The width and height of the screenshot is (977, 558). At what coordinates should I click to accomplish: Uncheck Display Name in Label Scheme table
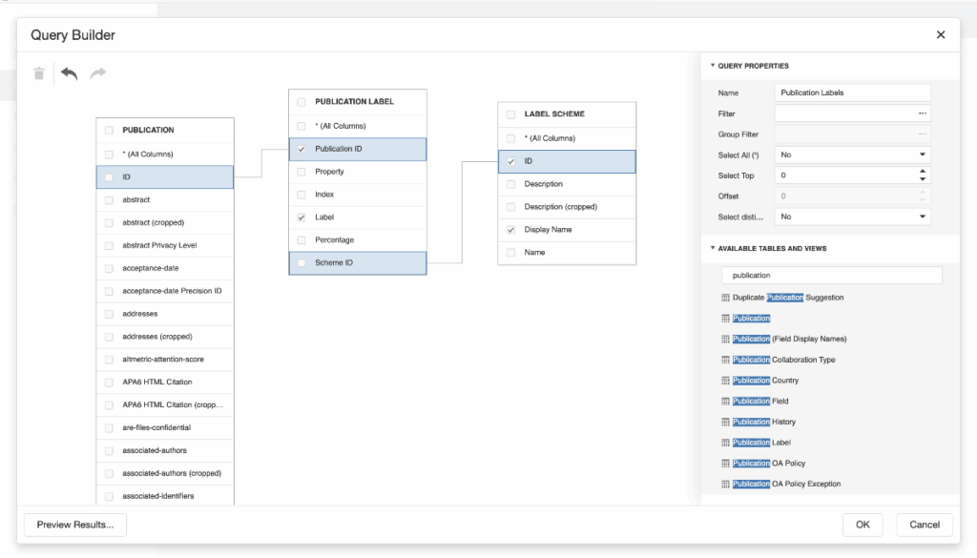tap(511, 230)
